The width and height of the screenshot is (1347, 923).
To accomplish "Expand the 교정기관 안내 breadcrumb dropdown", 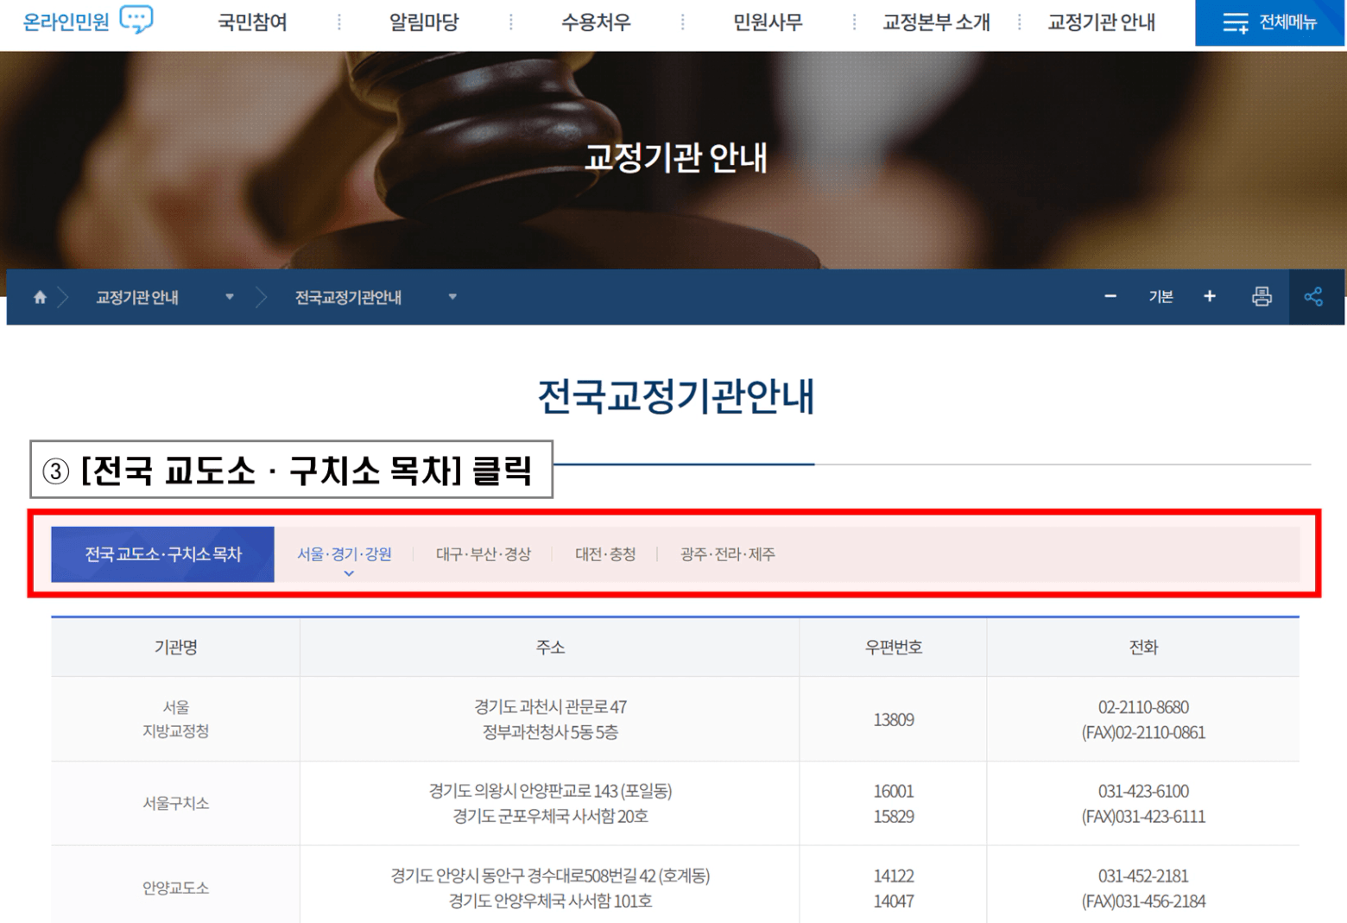I will coord(230,297).
